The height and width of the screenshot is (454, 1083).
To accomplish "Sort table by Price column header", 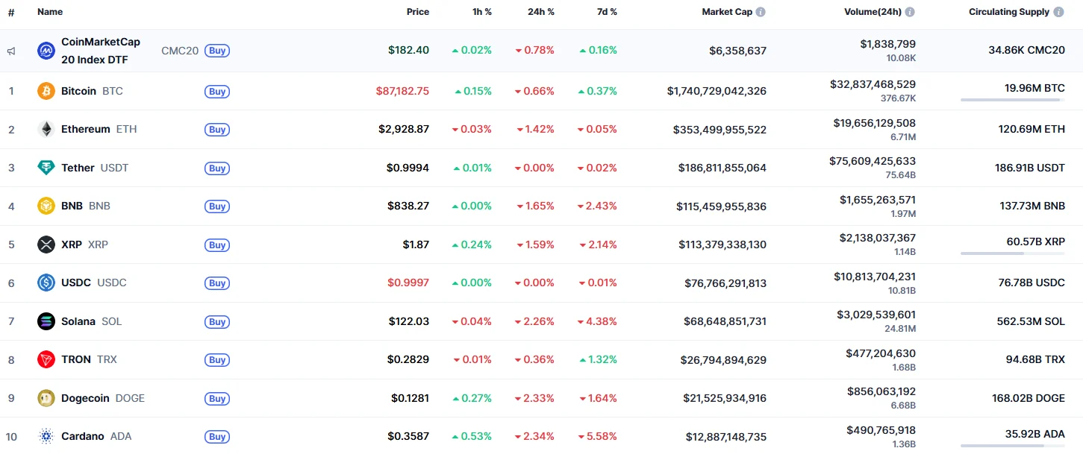I will (417, 12).
